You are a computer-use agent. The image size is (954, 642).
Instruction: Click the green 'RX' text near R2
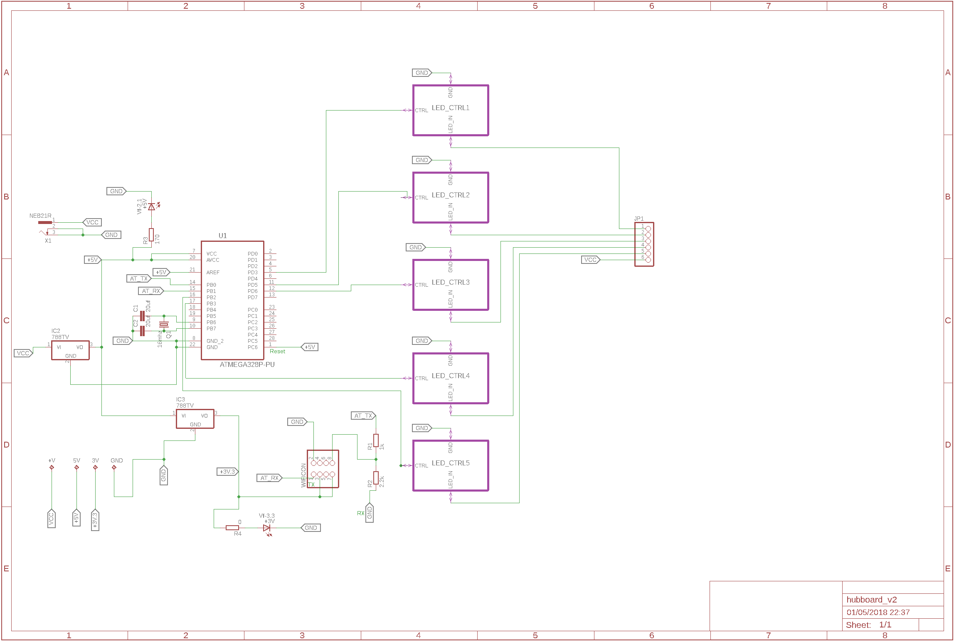coord(360,514)
